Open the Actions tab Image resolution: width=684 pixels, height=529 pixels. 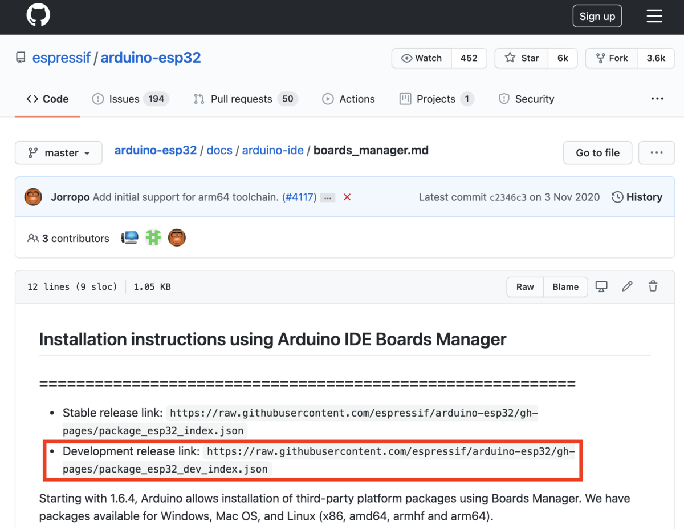(348, 99)
